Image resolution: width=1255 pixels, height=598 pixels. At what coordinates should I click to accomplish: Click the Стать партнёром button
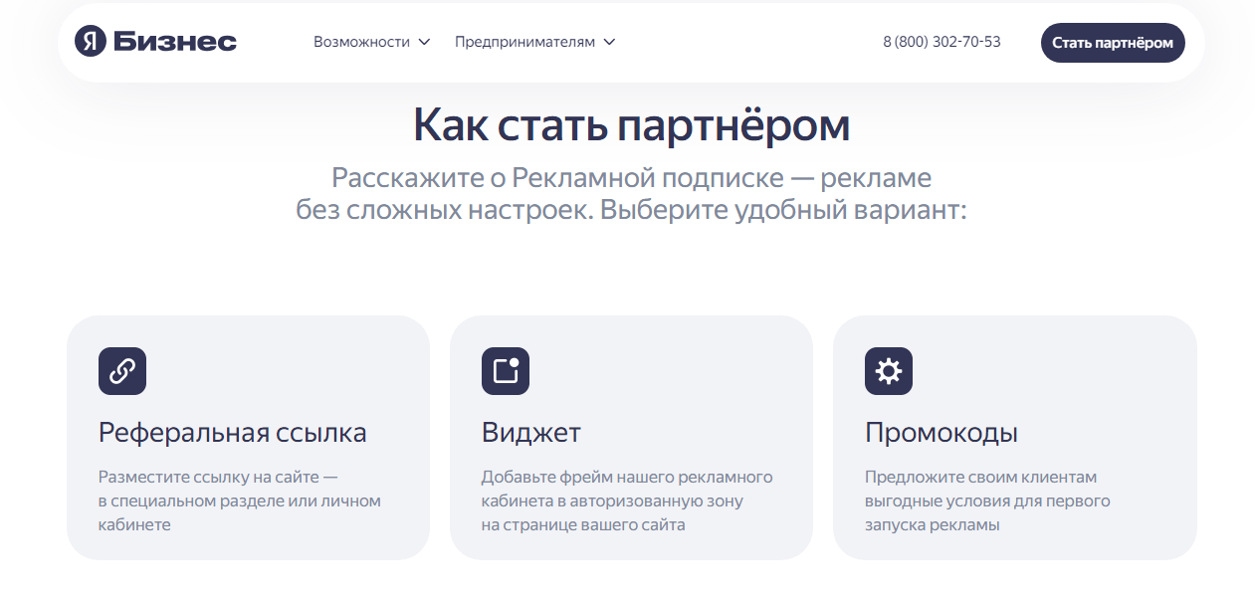(1113, 43)
